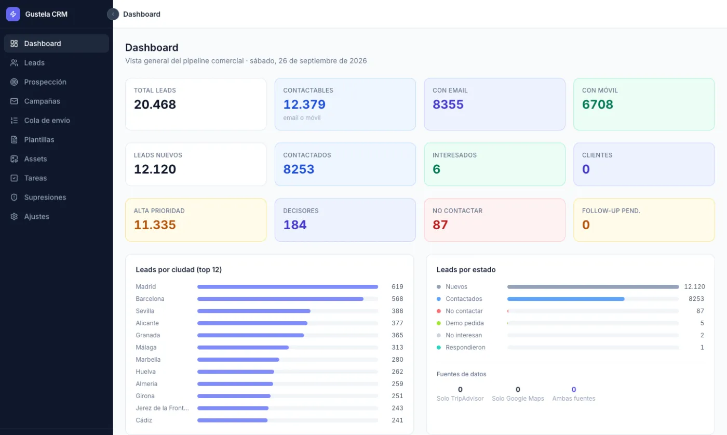Click the Prospección target icon
The image size is (727, 435).
click(14, 82)
